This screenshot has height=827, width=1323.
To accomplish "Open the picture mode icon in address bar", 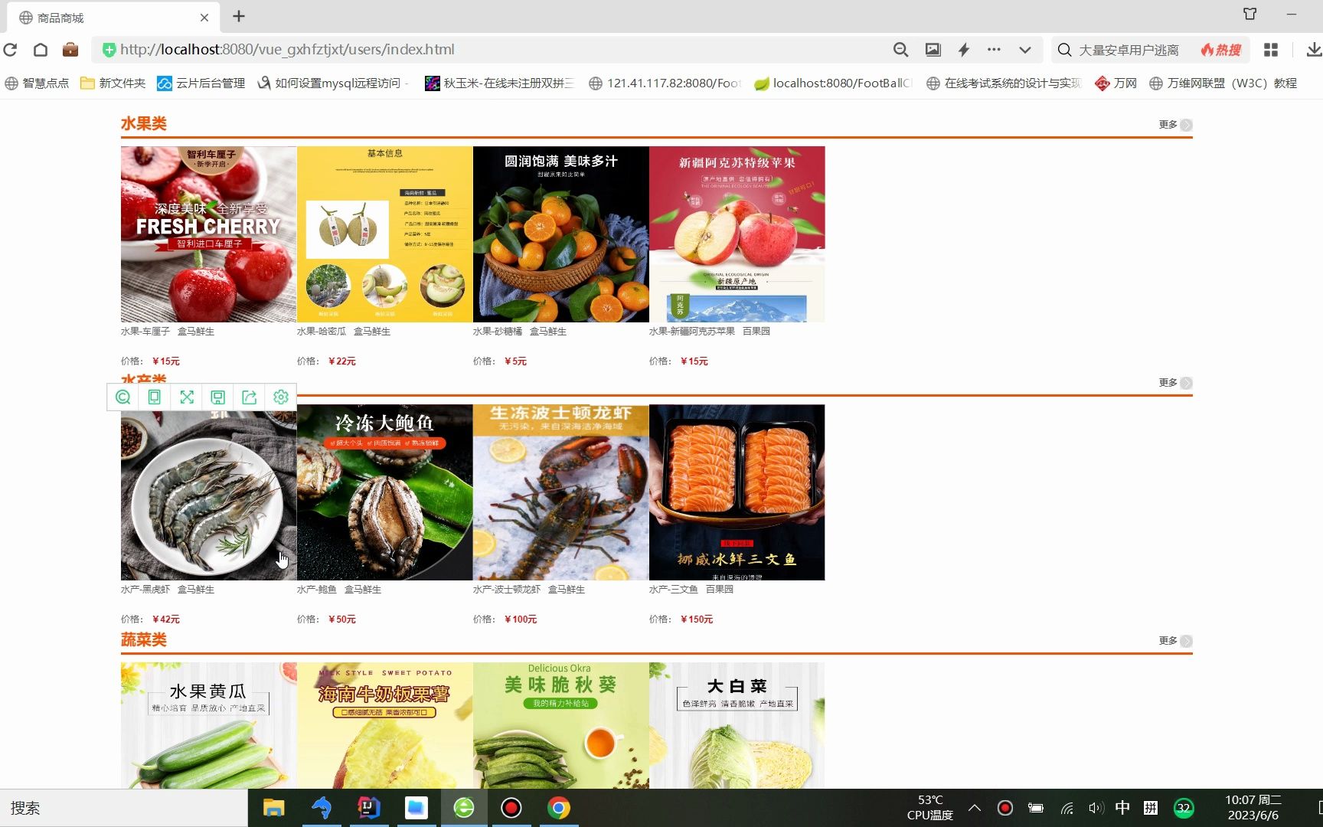I will (x=933, y=50).
